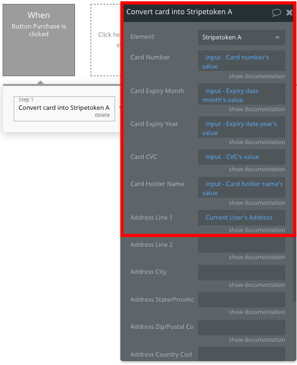Screen dimensions: 297x365
Task: Open the Element dropdown showing Stripetoken A
Action: click(x=241, y=37)
